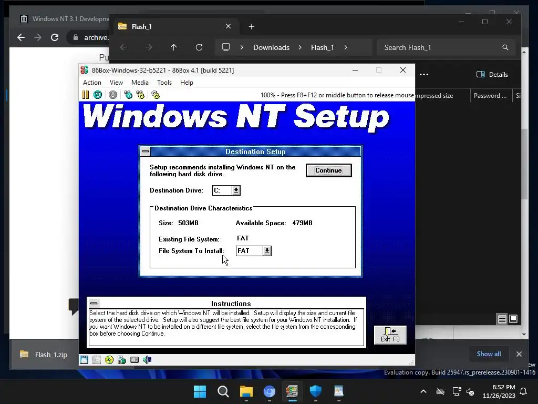Click Show all downloads
The image size is (538, 404).
tap(489, 354)
